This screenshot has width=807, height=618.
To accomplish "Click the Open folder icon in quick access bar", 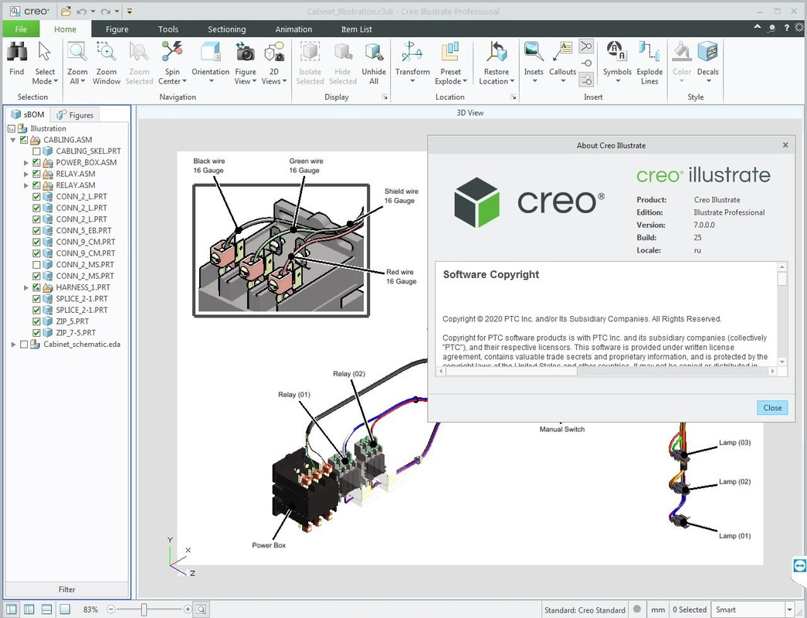I will [66, 11].
